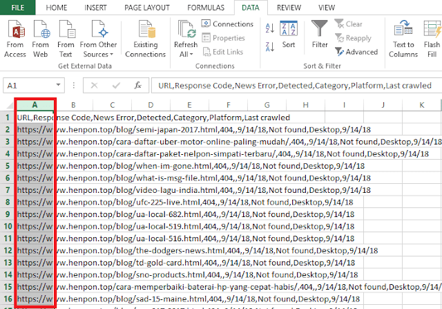The image size is (442, 309).
Task: Switch to FORMULAS tab
Action: pyautogui.click(x=206, y=8)
